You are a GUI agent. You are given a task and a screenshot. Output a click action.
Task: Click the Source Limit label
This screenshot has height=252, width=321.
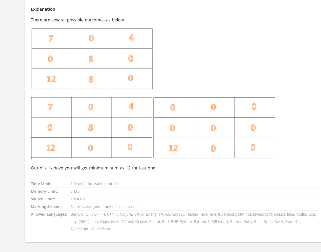point(43,199)
